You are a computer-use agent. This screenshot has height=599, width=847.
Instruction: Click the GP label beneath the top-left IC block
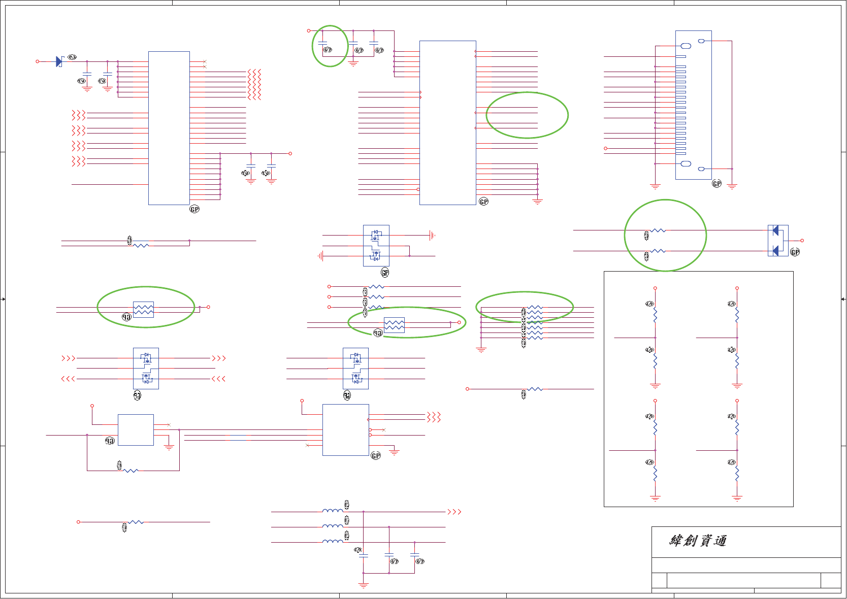click(194, 209)
